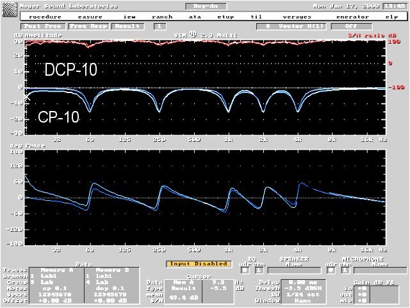410x308 pixels.
Task: Click cursor level value -5.5
Action: (218, 288)
